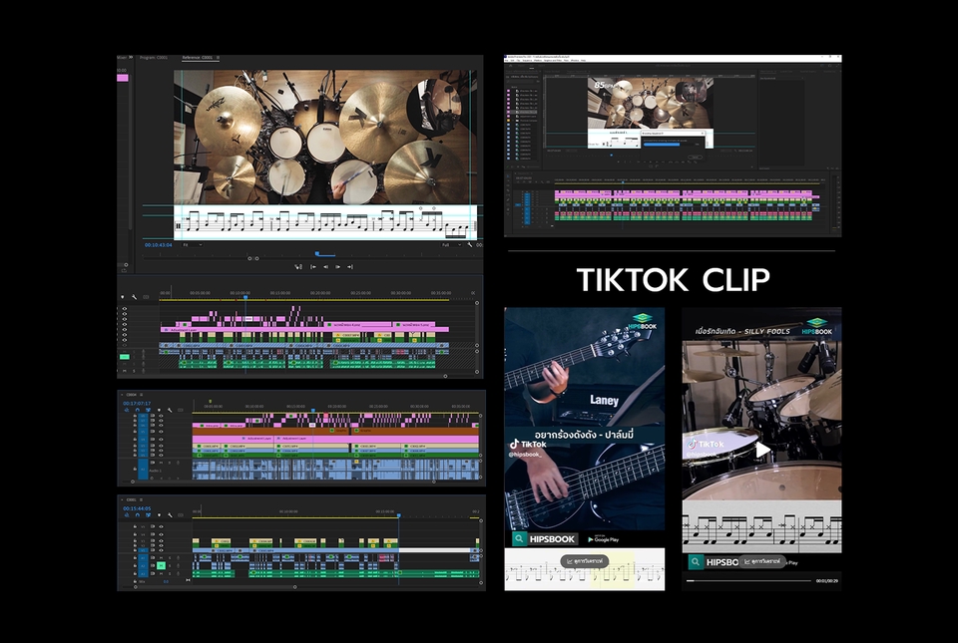Switch to the Program: C0001 tab

tap(154, 58)
